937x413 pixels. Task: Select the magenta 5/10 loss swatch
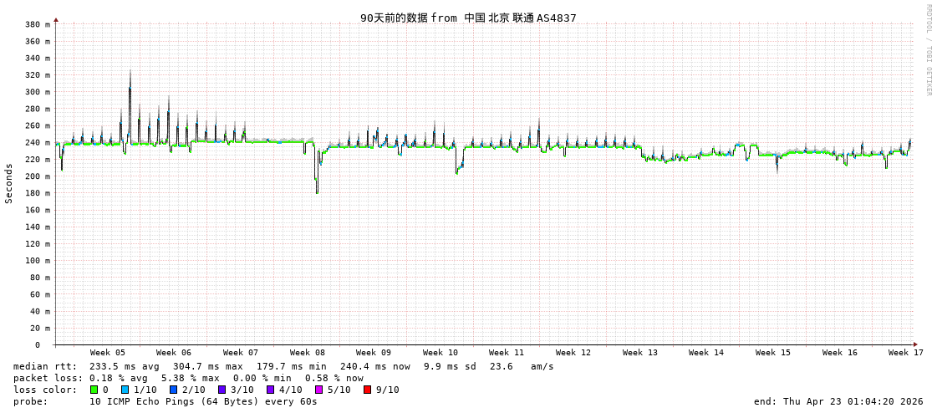pos(318,390)
